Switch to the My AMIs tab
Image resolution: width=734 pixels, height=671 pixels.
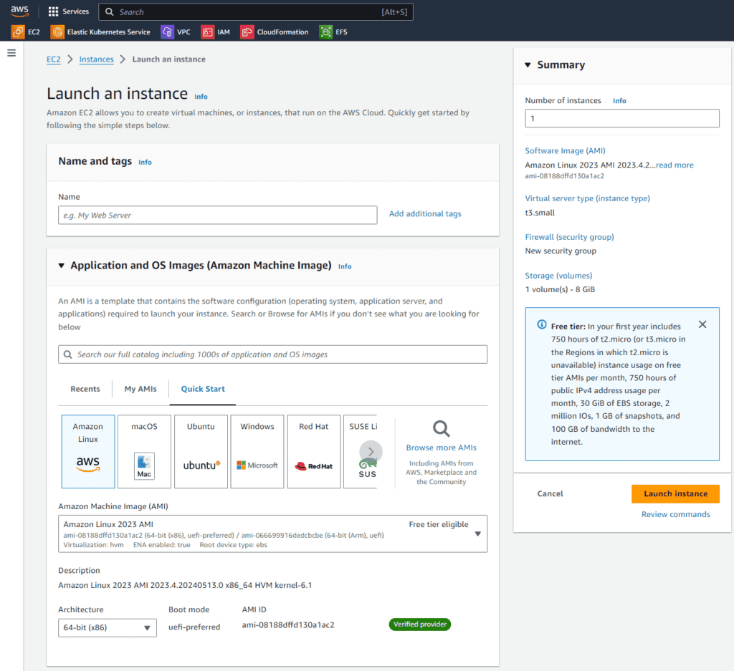pyautogui.click(x=140, y=389)
